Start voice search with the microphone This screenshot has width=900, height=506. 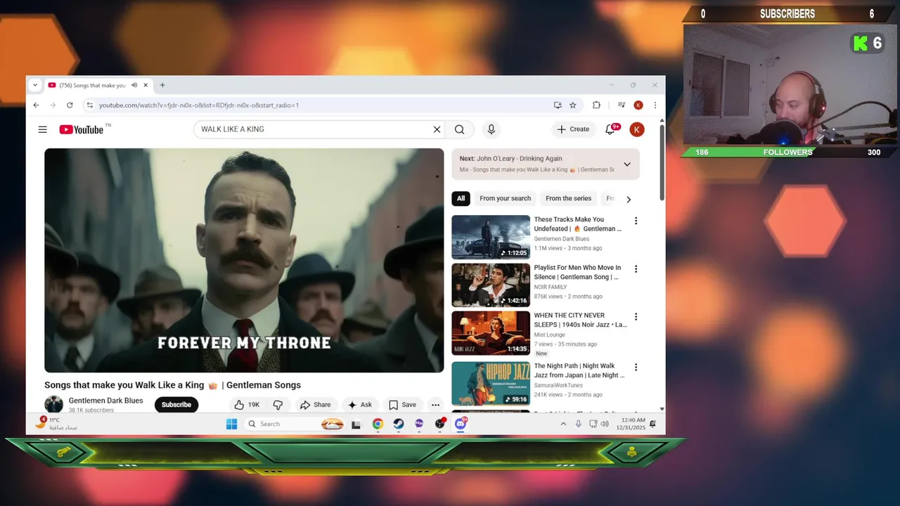point(491,129)
